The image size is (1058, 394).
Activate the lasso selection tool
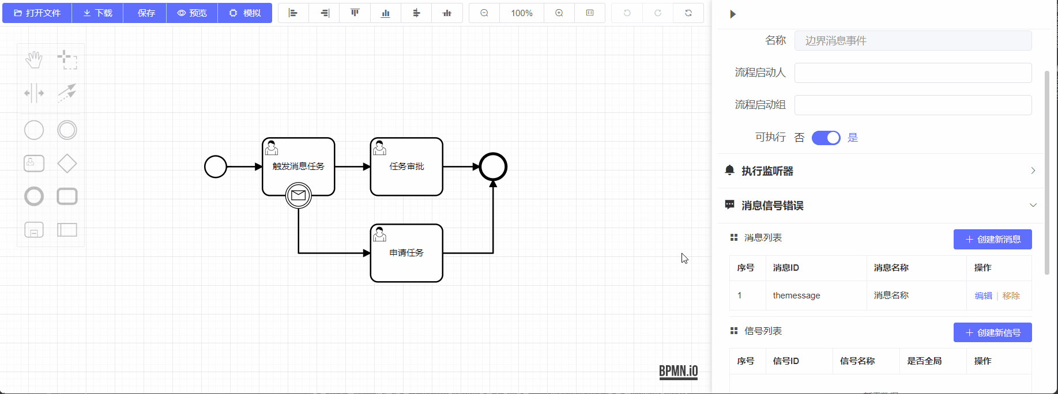pos(67,59)
